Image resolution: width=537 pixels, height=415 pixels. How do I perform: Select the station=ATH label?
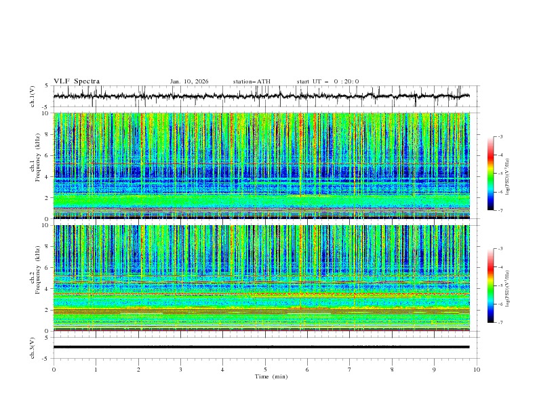(x=252, y=81)
